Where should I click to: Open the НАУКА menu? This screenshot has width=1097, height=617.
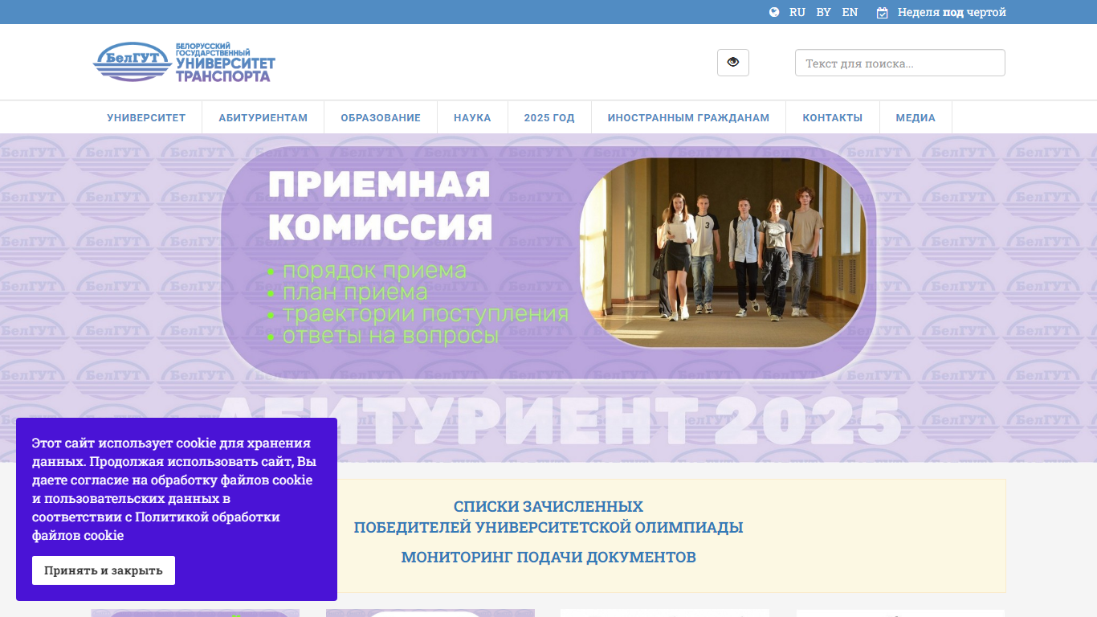click(472, 117)
